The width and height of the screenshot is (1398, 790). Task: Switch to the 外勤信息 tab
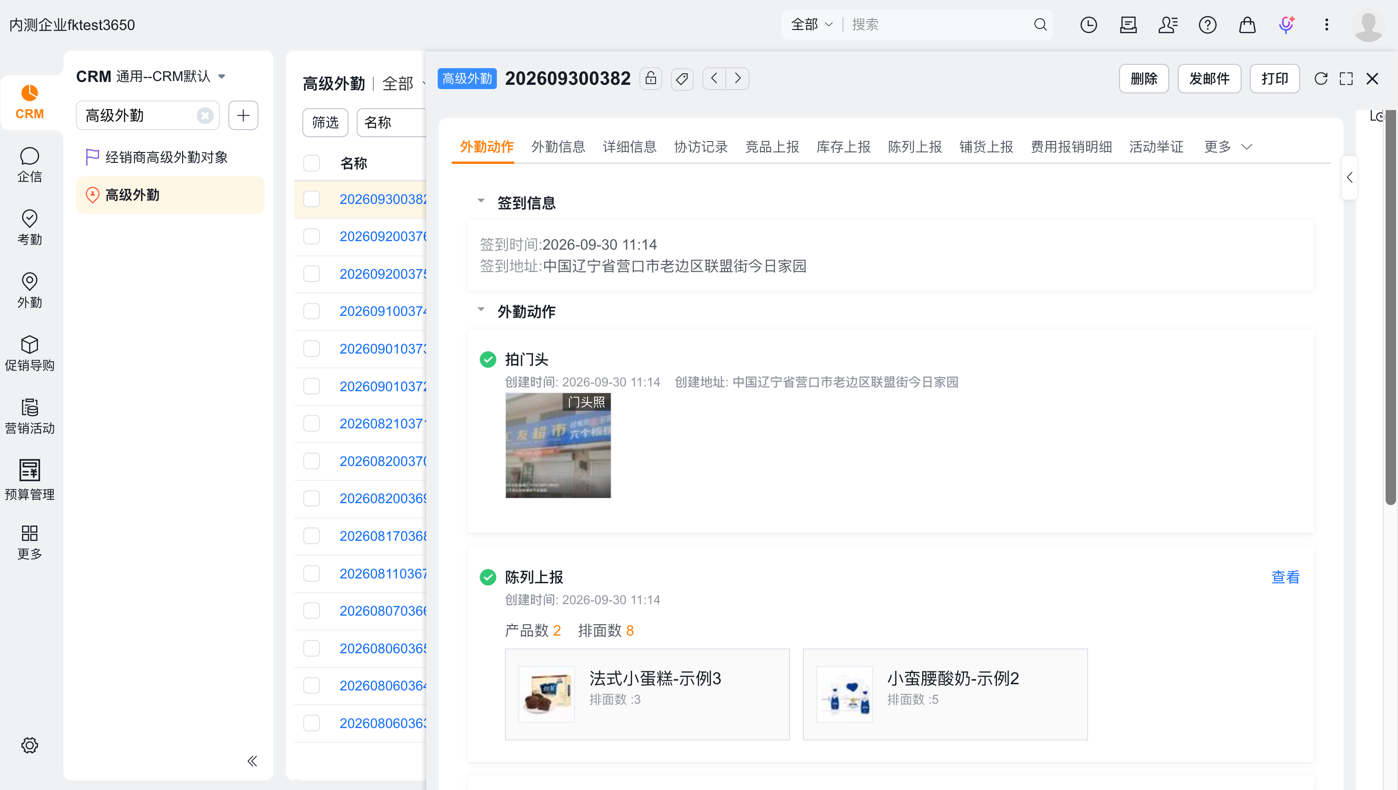point(558,147)
